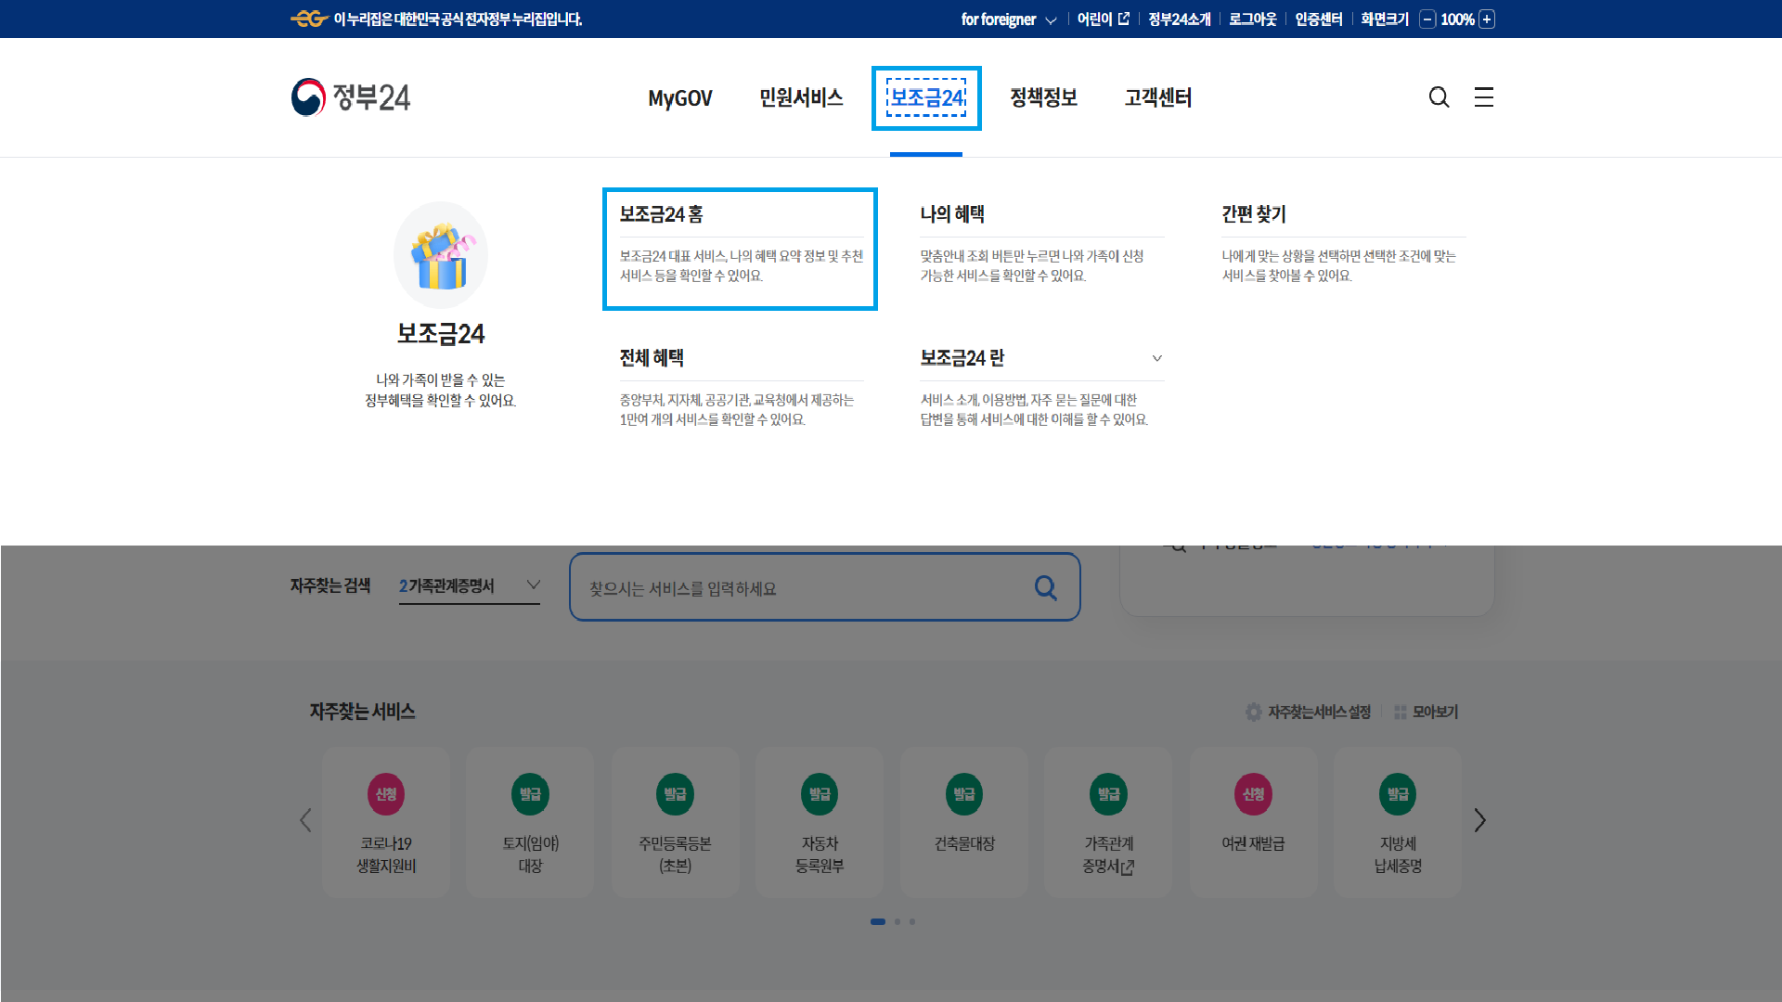The image size is (1782, 1002).
Task: Open the hamburger menu
Action: tap(1483, 97)
